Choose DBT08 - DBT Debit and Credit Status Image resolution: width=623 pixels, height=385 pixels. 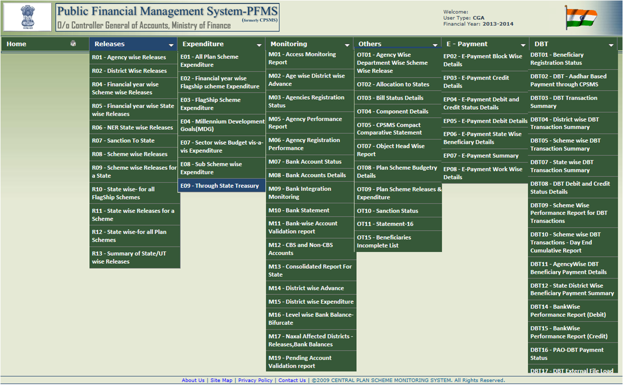click(x=573, y=188)
